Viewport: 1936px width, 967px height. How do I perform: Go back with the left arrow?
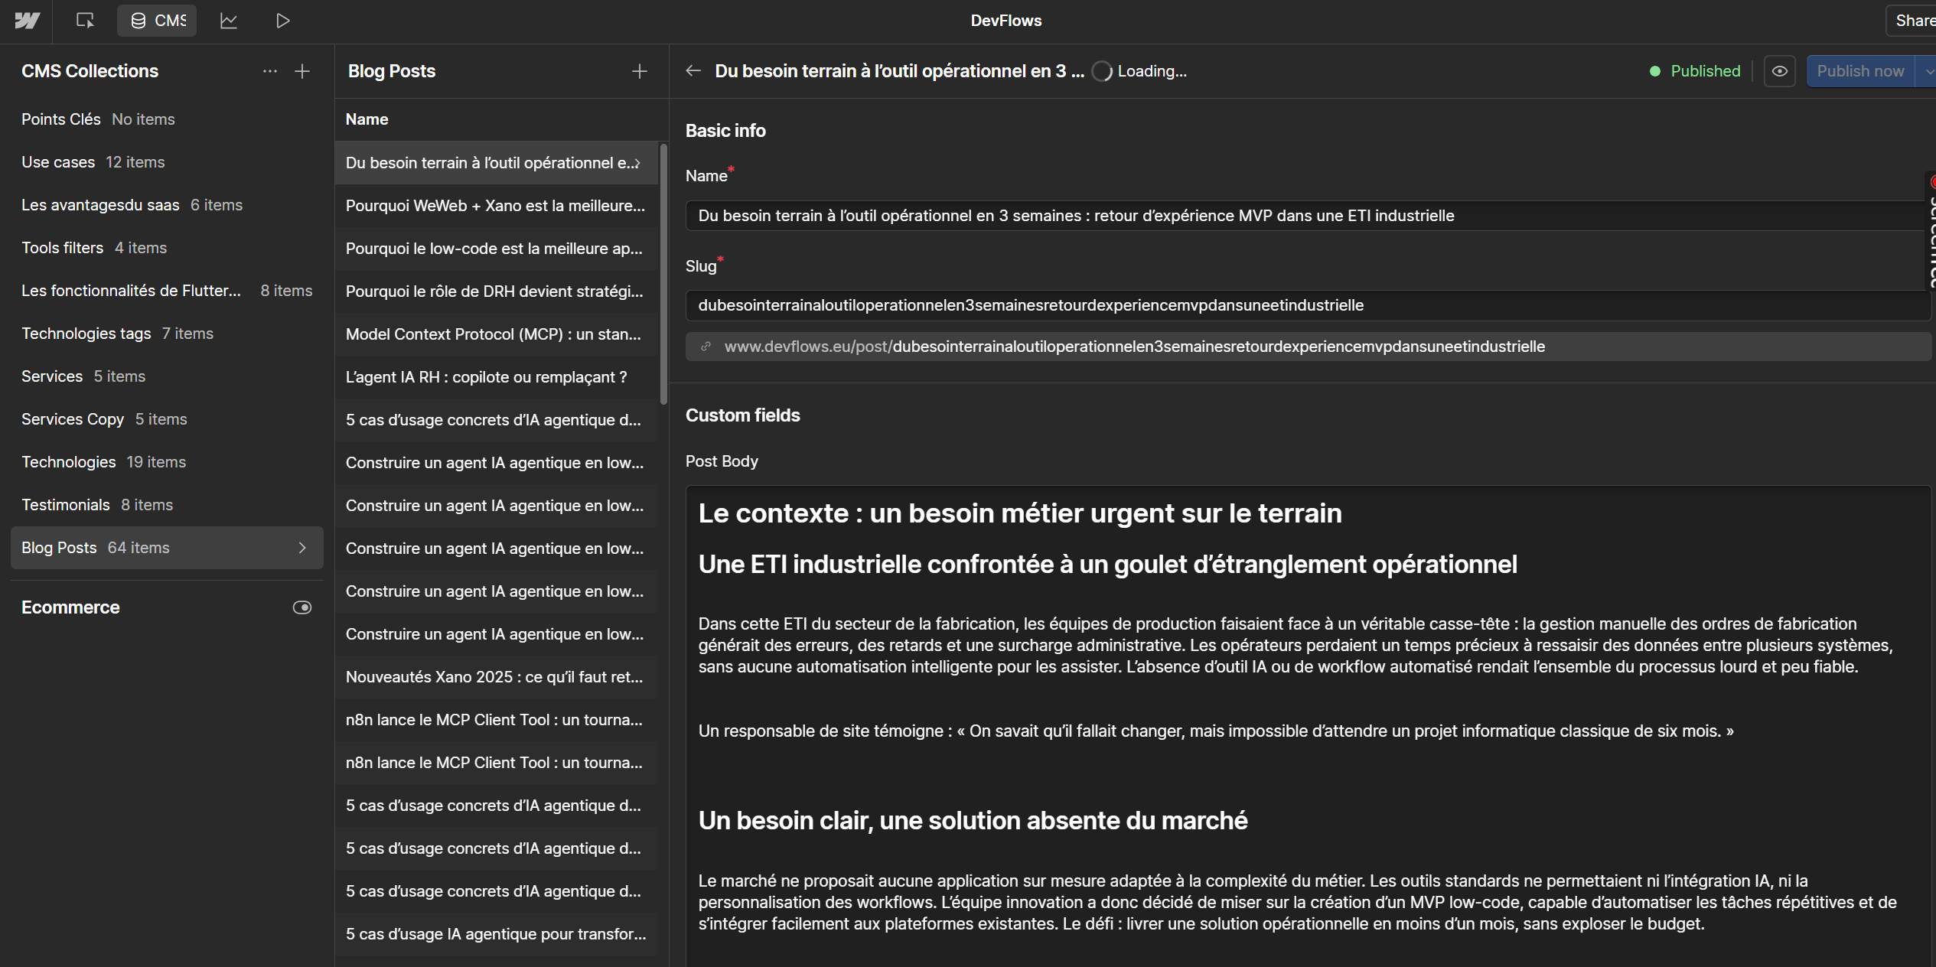point(693,71)
